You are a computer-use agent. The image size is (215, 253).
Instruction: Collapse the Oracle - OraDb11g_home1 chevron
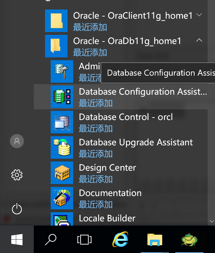click(x=199, y=40)
